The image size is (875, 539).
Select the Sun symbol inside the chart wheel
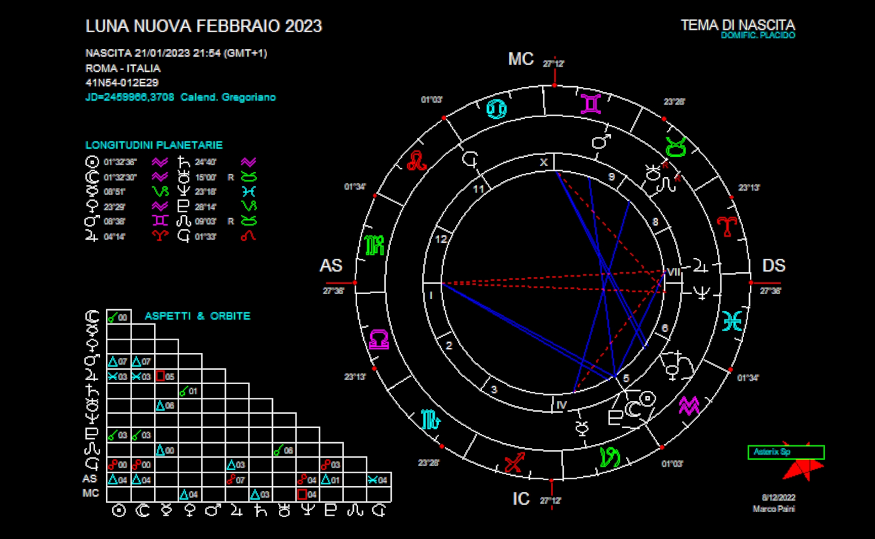click(x=648, y=398)
